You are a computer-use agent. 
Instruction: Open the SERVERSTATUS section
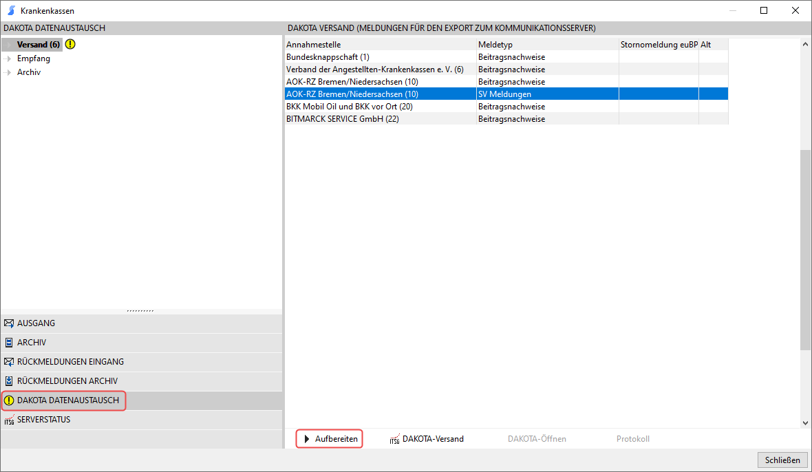(x=141, y=420)
